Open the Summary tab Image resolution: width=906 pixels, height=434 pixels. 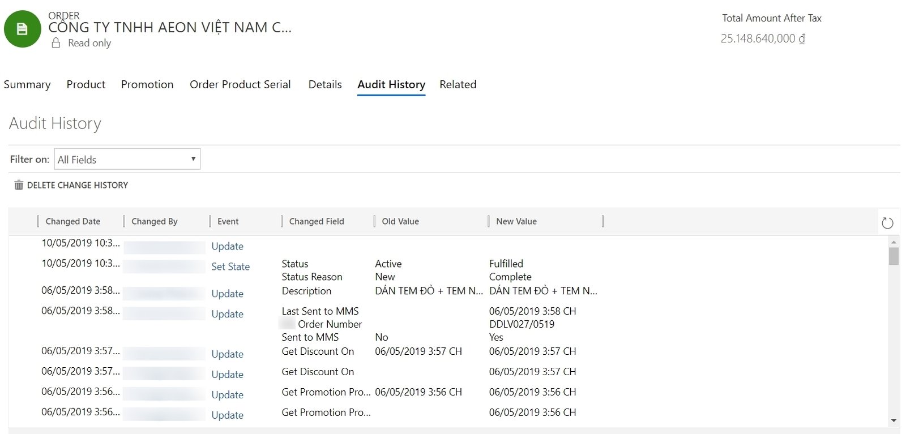pos(27,84)
